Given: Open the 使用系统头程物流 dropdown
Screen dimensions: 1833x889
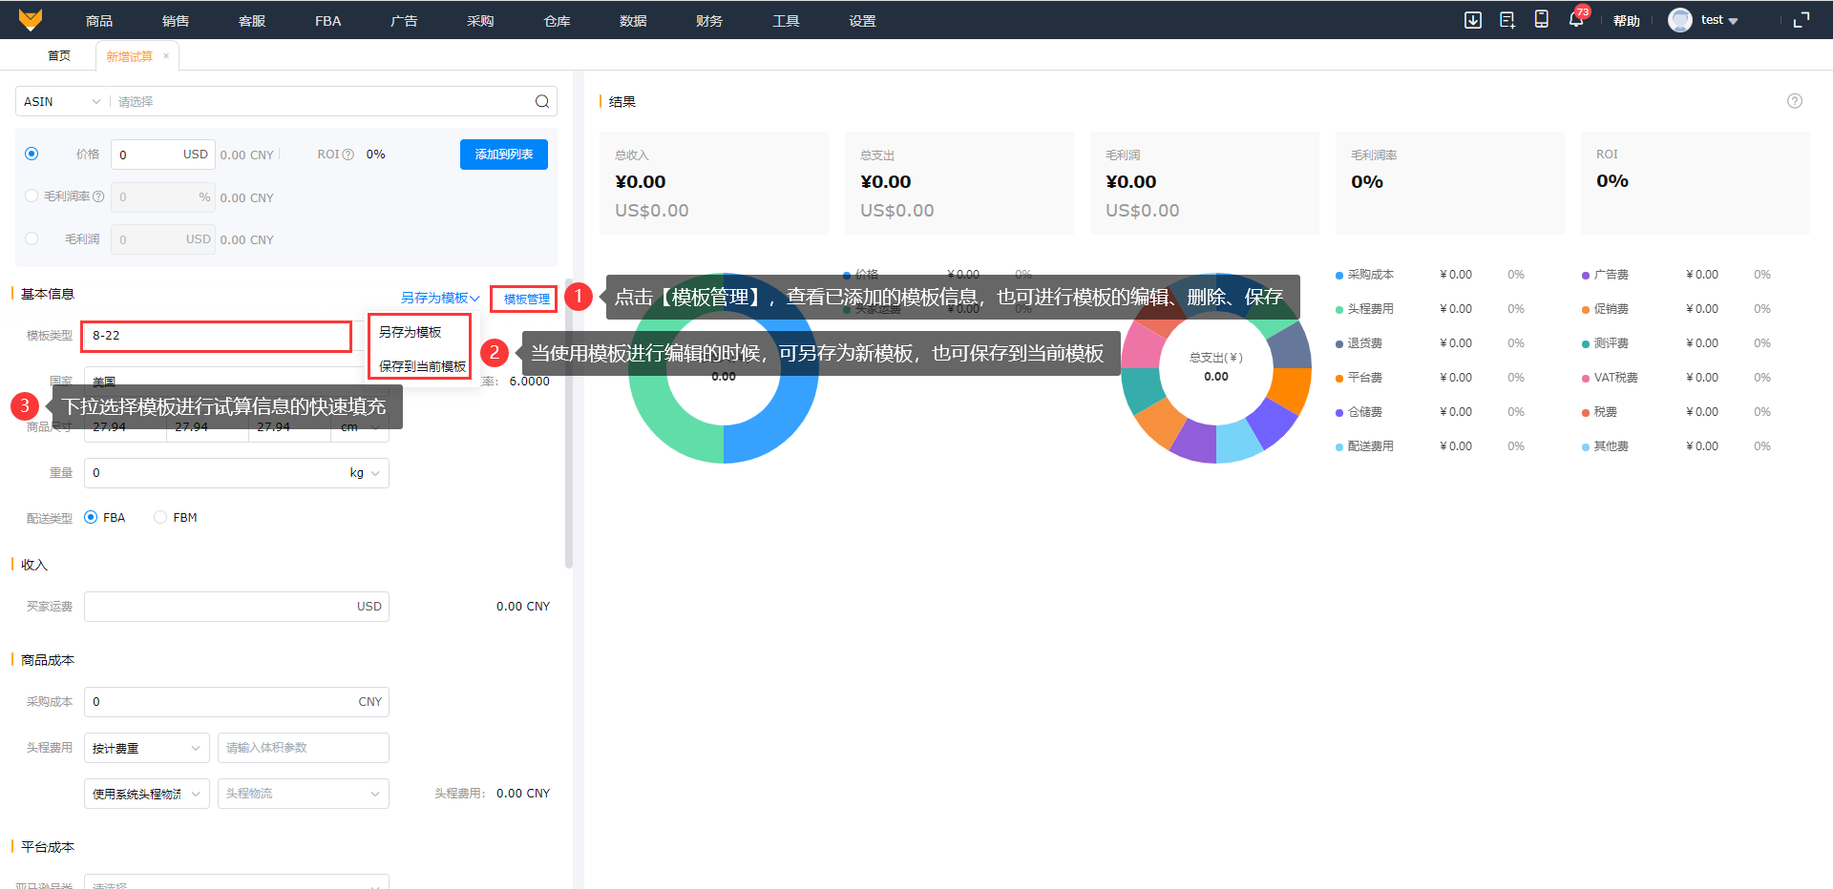Looking at the screenshot, I should 147,794.
